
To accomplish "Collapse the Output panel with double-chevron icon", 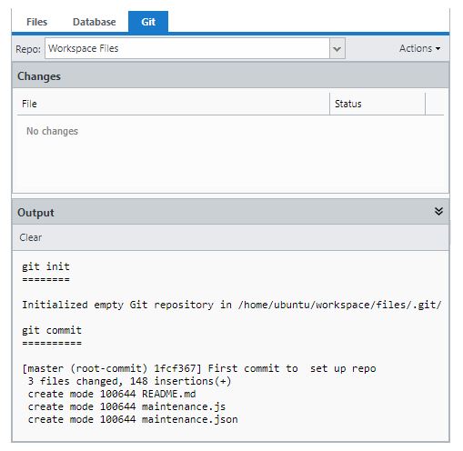I will tap(438, 212).
